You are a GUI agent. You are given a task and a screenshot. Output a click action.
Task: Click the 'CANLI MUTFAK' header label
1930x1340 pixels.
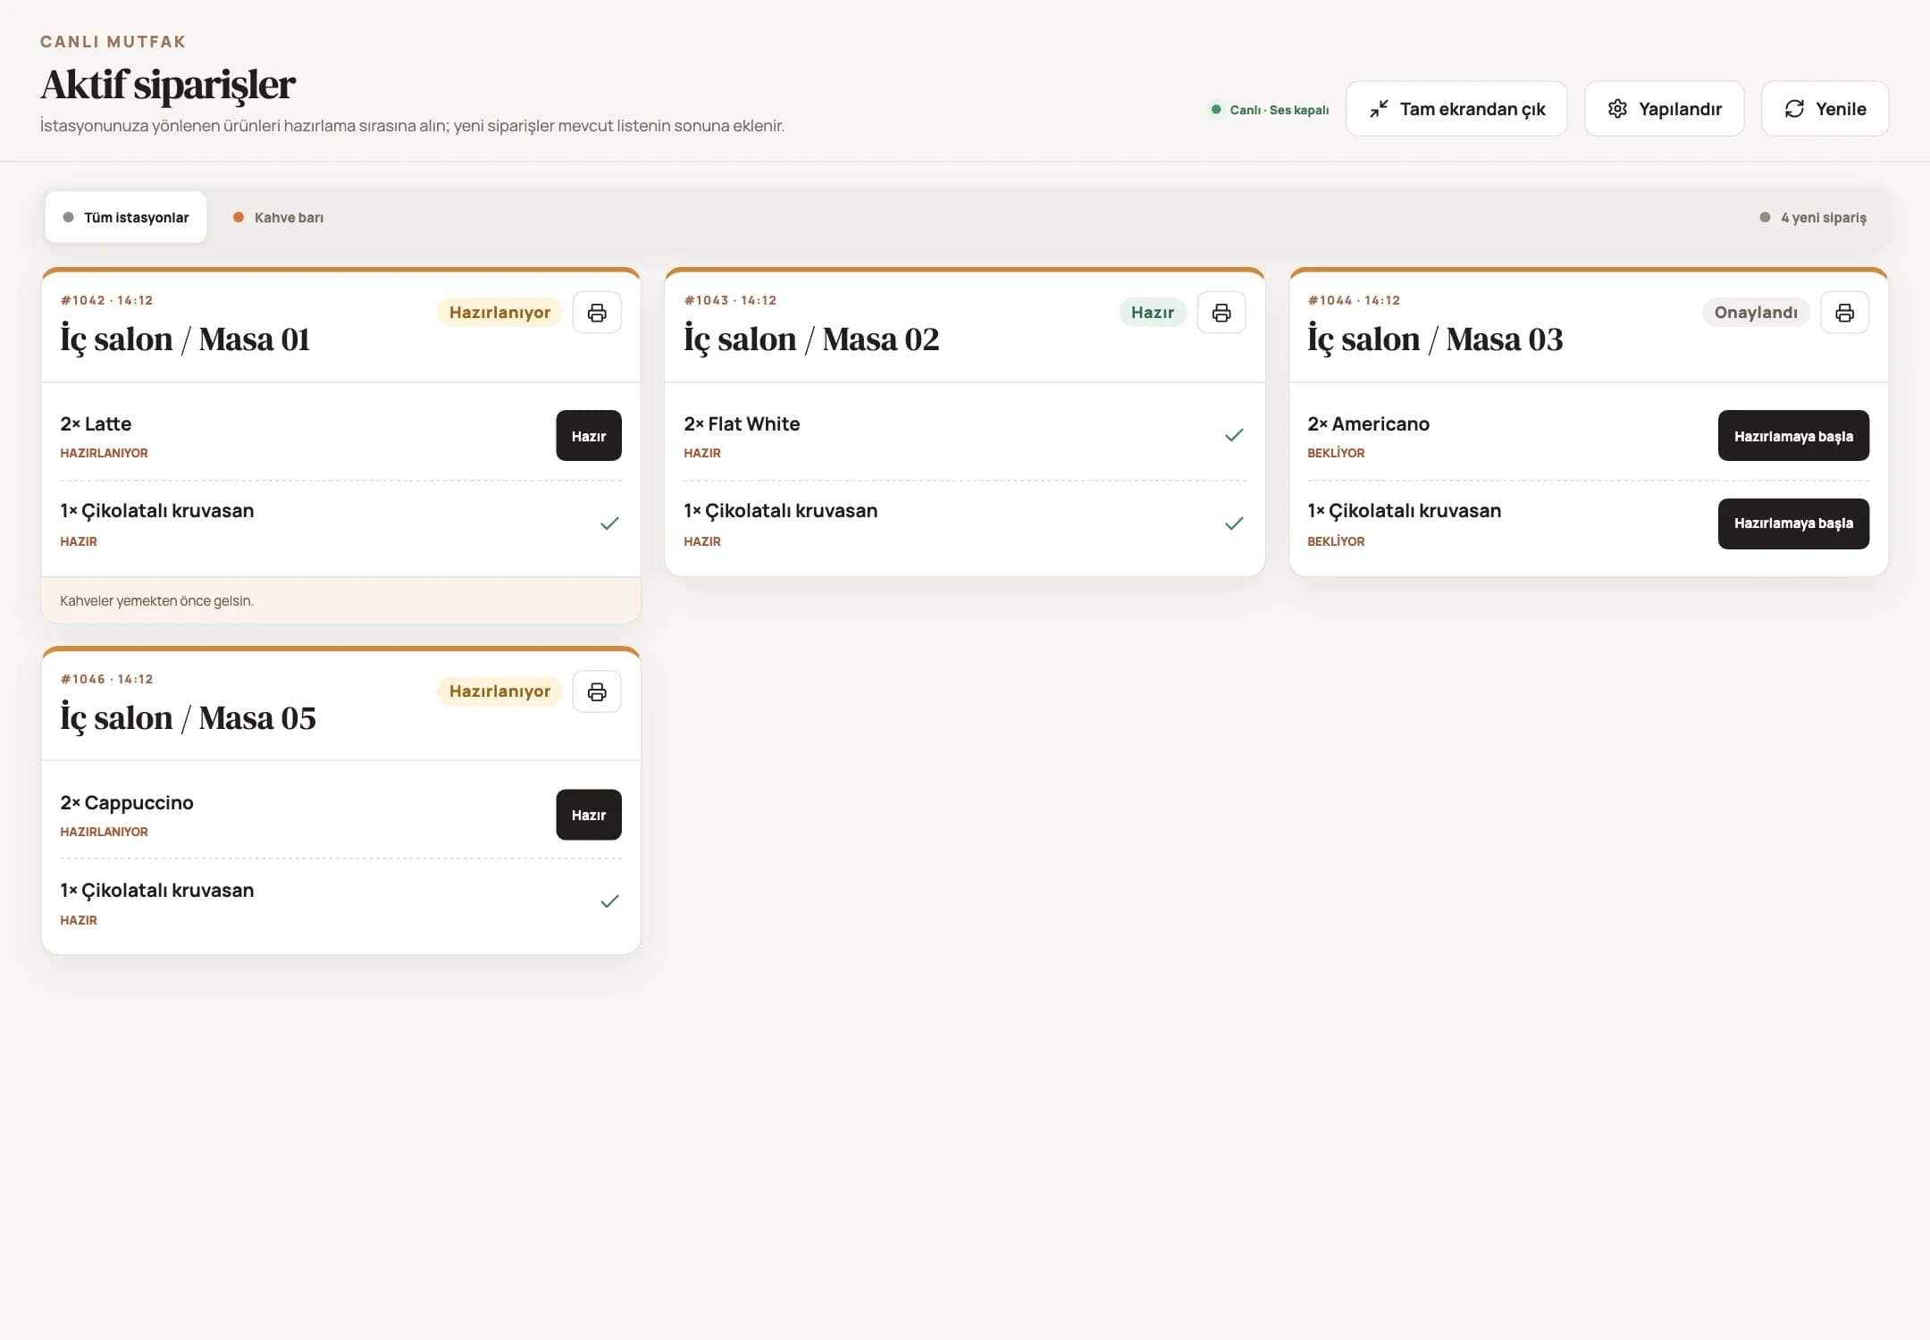(x=113, y=42)
